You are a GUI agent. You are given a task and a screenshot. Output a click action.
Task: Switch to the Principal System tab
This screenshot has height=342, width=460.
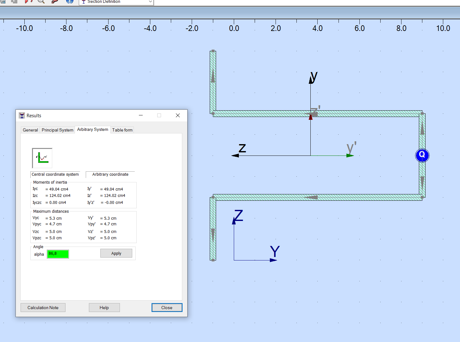[x=57, y=130]
